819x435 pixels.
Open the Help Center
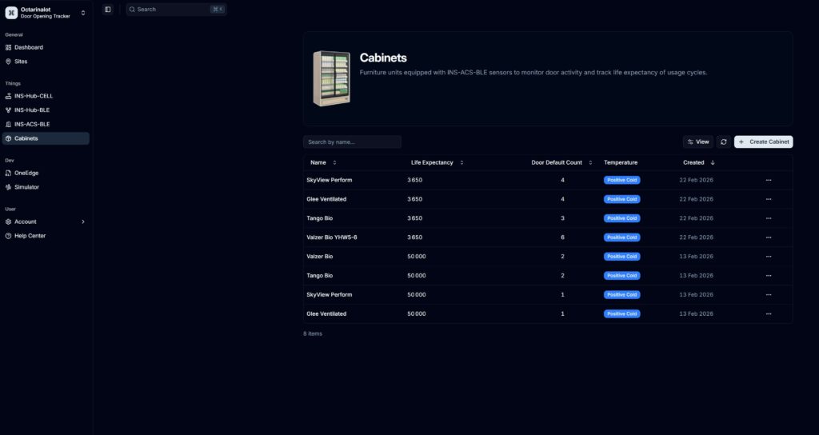coord(30,236)
